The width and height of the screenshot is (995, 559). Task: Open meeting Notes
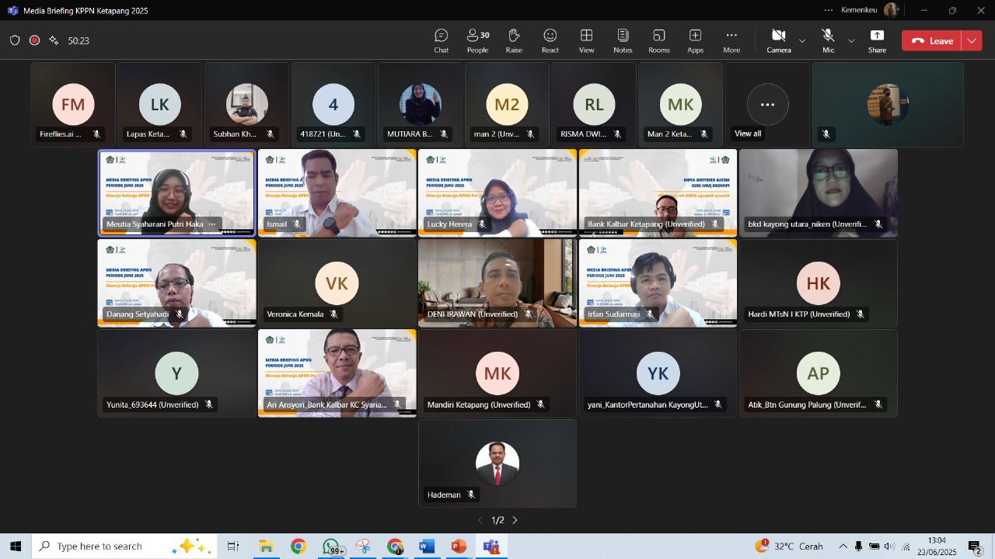(x=623, y=40)
